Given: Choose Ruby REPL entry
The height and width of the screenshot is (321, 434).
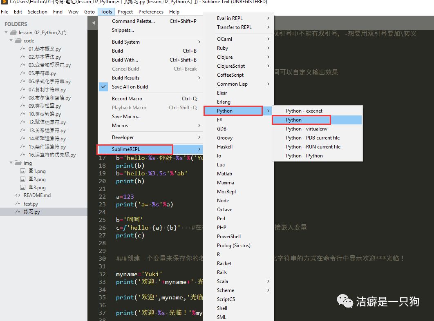Looking at the screenshot, I should tap(238, 48).
